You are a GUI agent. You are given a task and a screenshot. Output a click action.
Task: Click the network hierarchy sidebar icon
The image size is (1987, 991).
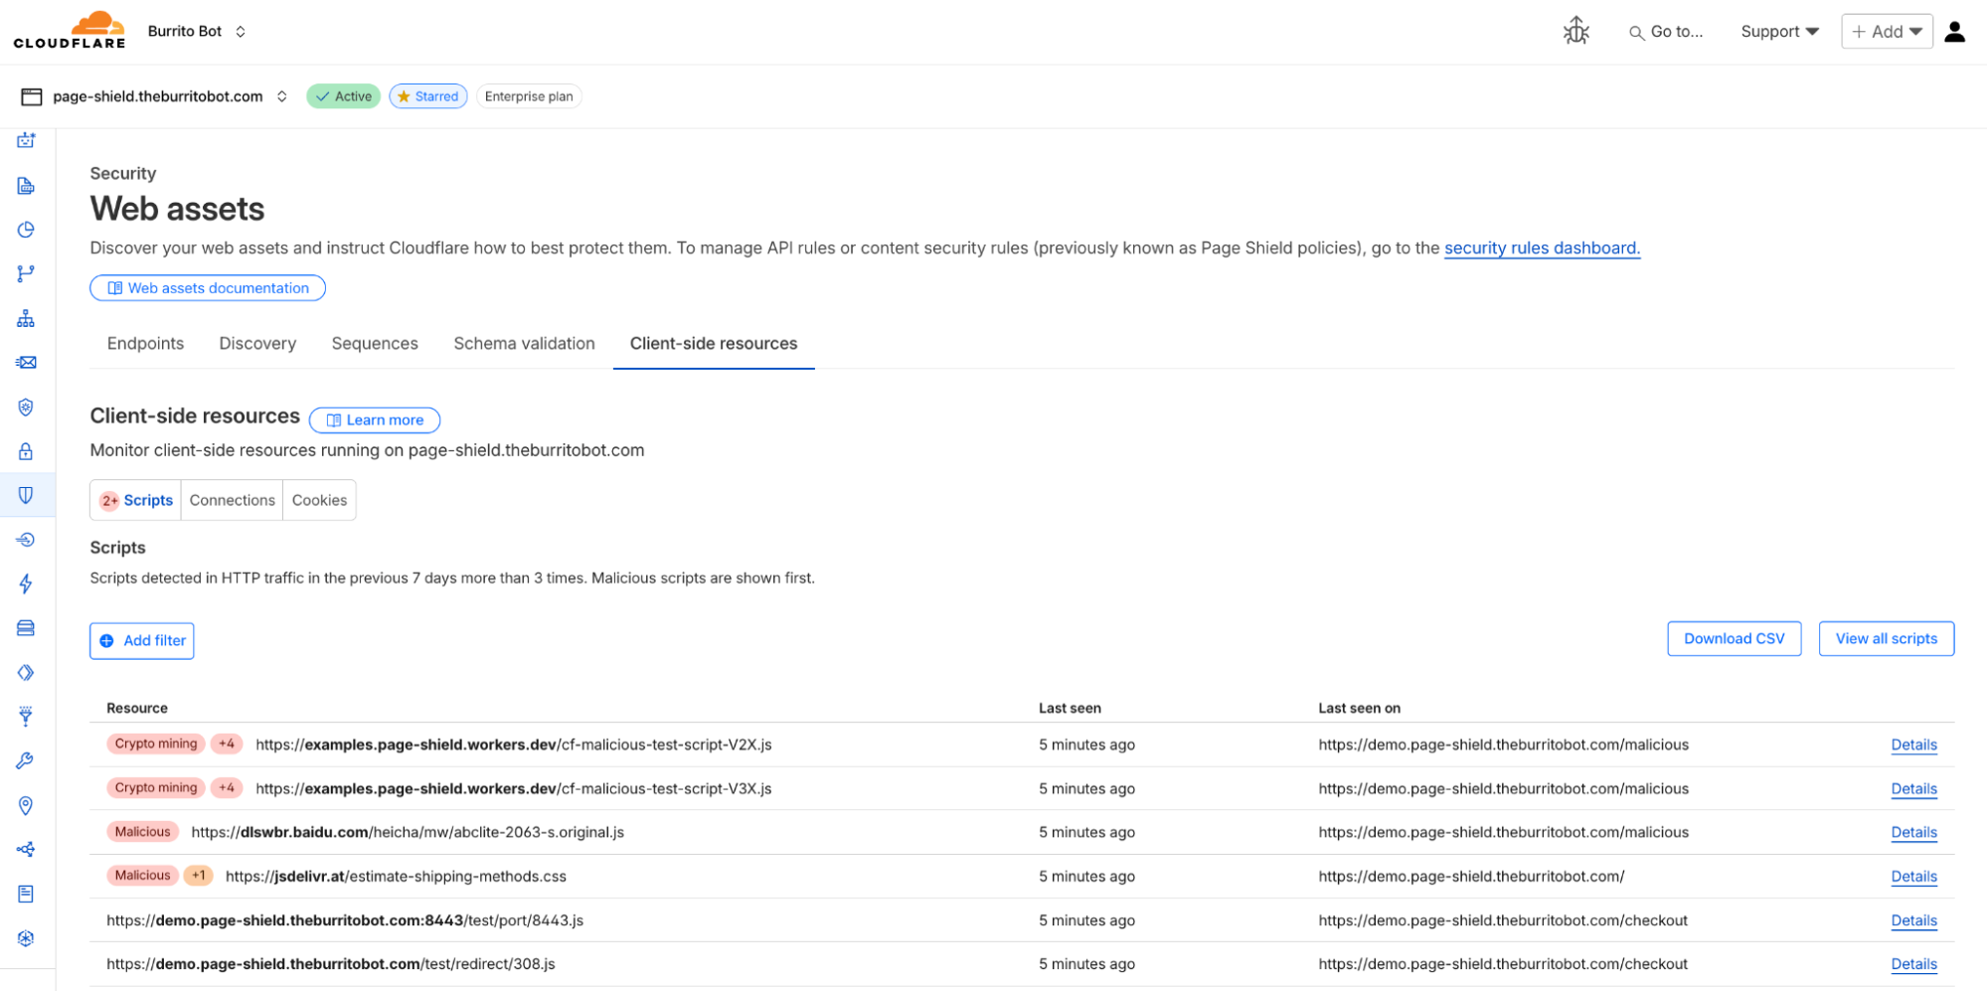pos(26,319)
